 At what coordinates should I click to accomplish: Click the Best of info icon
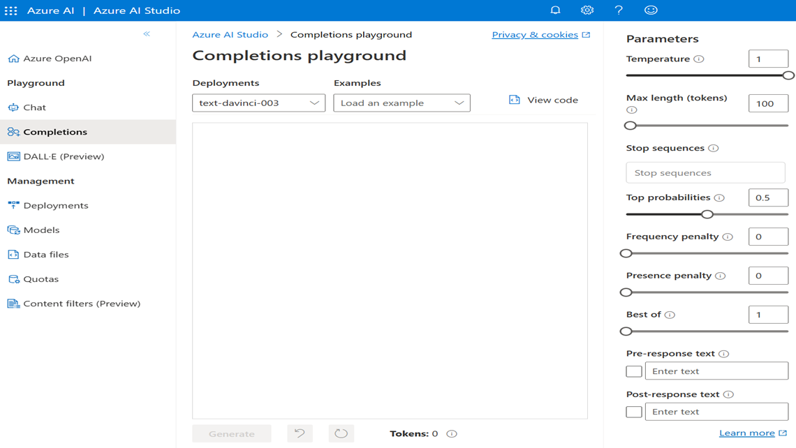click(670, 315)
